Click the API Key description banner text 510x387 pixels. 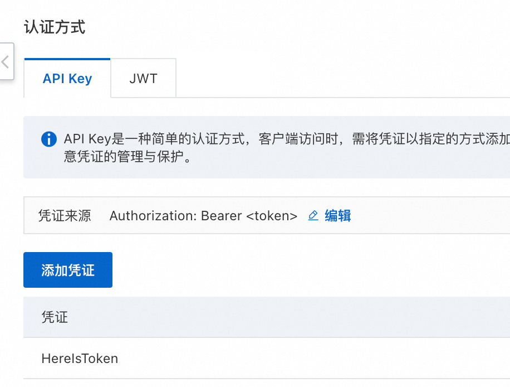(286, 147)
